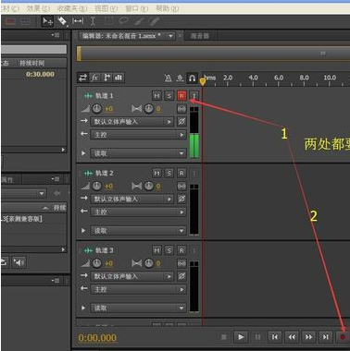The height and width of the screenshot is (351, 350).
Task: Switch to the 混音器 mixer tab
Action: (x=200, y=36)
